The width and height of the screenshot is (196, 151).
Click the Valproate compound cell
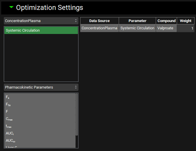pyautogui.click(x=166, y=28)
